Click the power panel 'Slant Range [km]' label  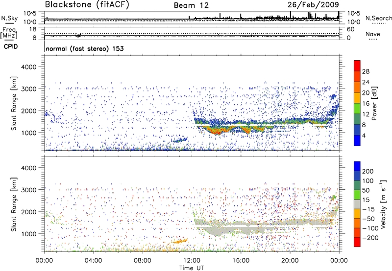tap(14, 103)
